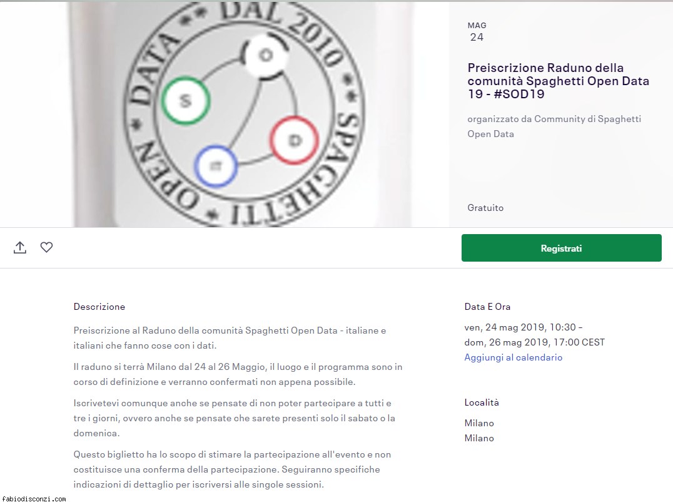Click the white O circle in the logo
673x502 pixels.
click(265, 56)
